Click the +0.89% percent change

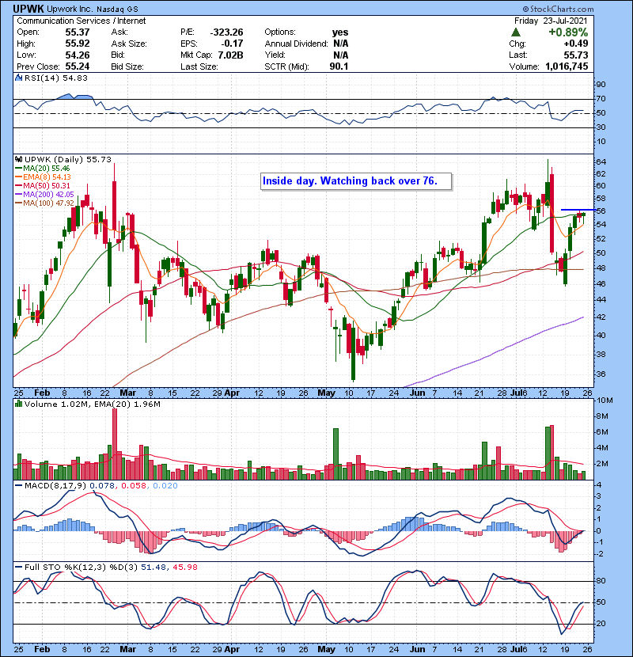pyautogui.click(x=568, y=32)
